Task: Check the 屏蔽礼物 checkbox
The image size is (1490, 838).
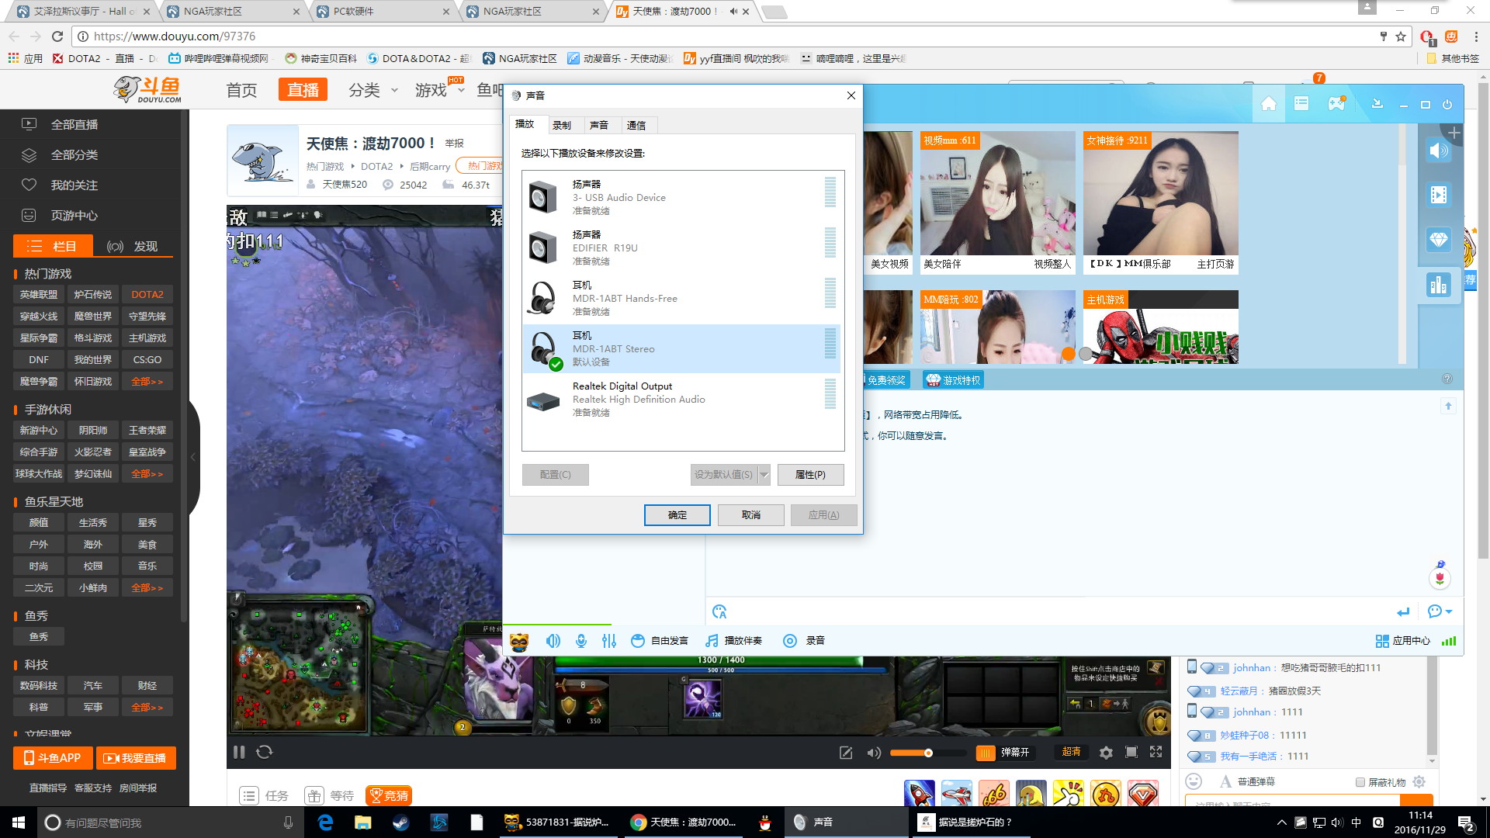Action: [x=1360, y=782]
